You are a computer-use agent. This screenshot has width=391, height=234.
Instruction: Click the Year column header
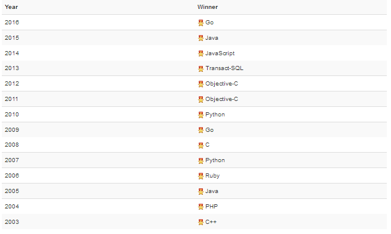[x=11, y=7]
